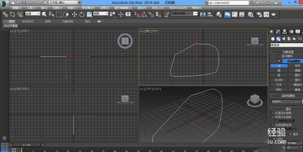Open the 全部 selection filter dropdown
This screenshot has height=152, width=303.
[33, 14]
